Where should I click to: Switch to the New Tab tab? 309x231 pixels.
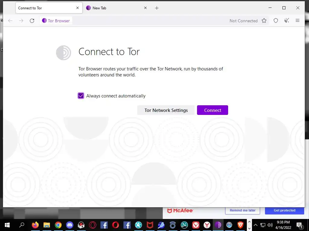(116, 8)
